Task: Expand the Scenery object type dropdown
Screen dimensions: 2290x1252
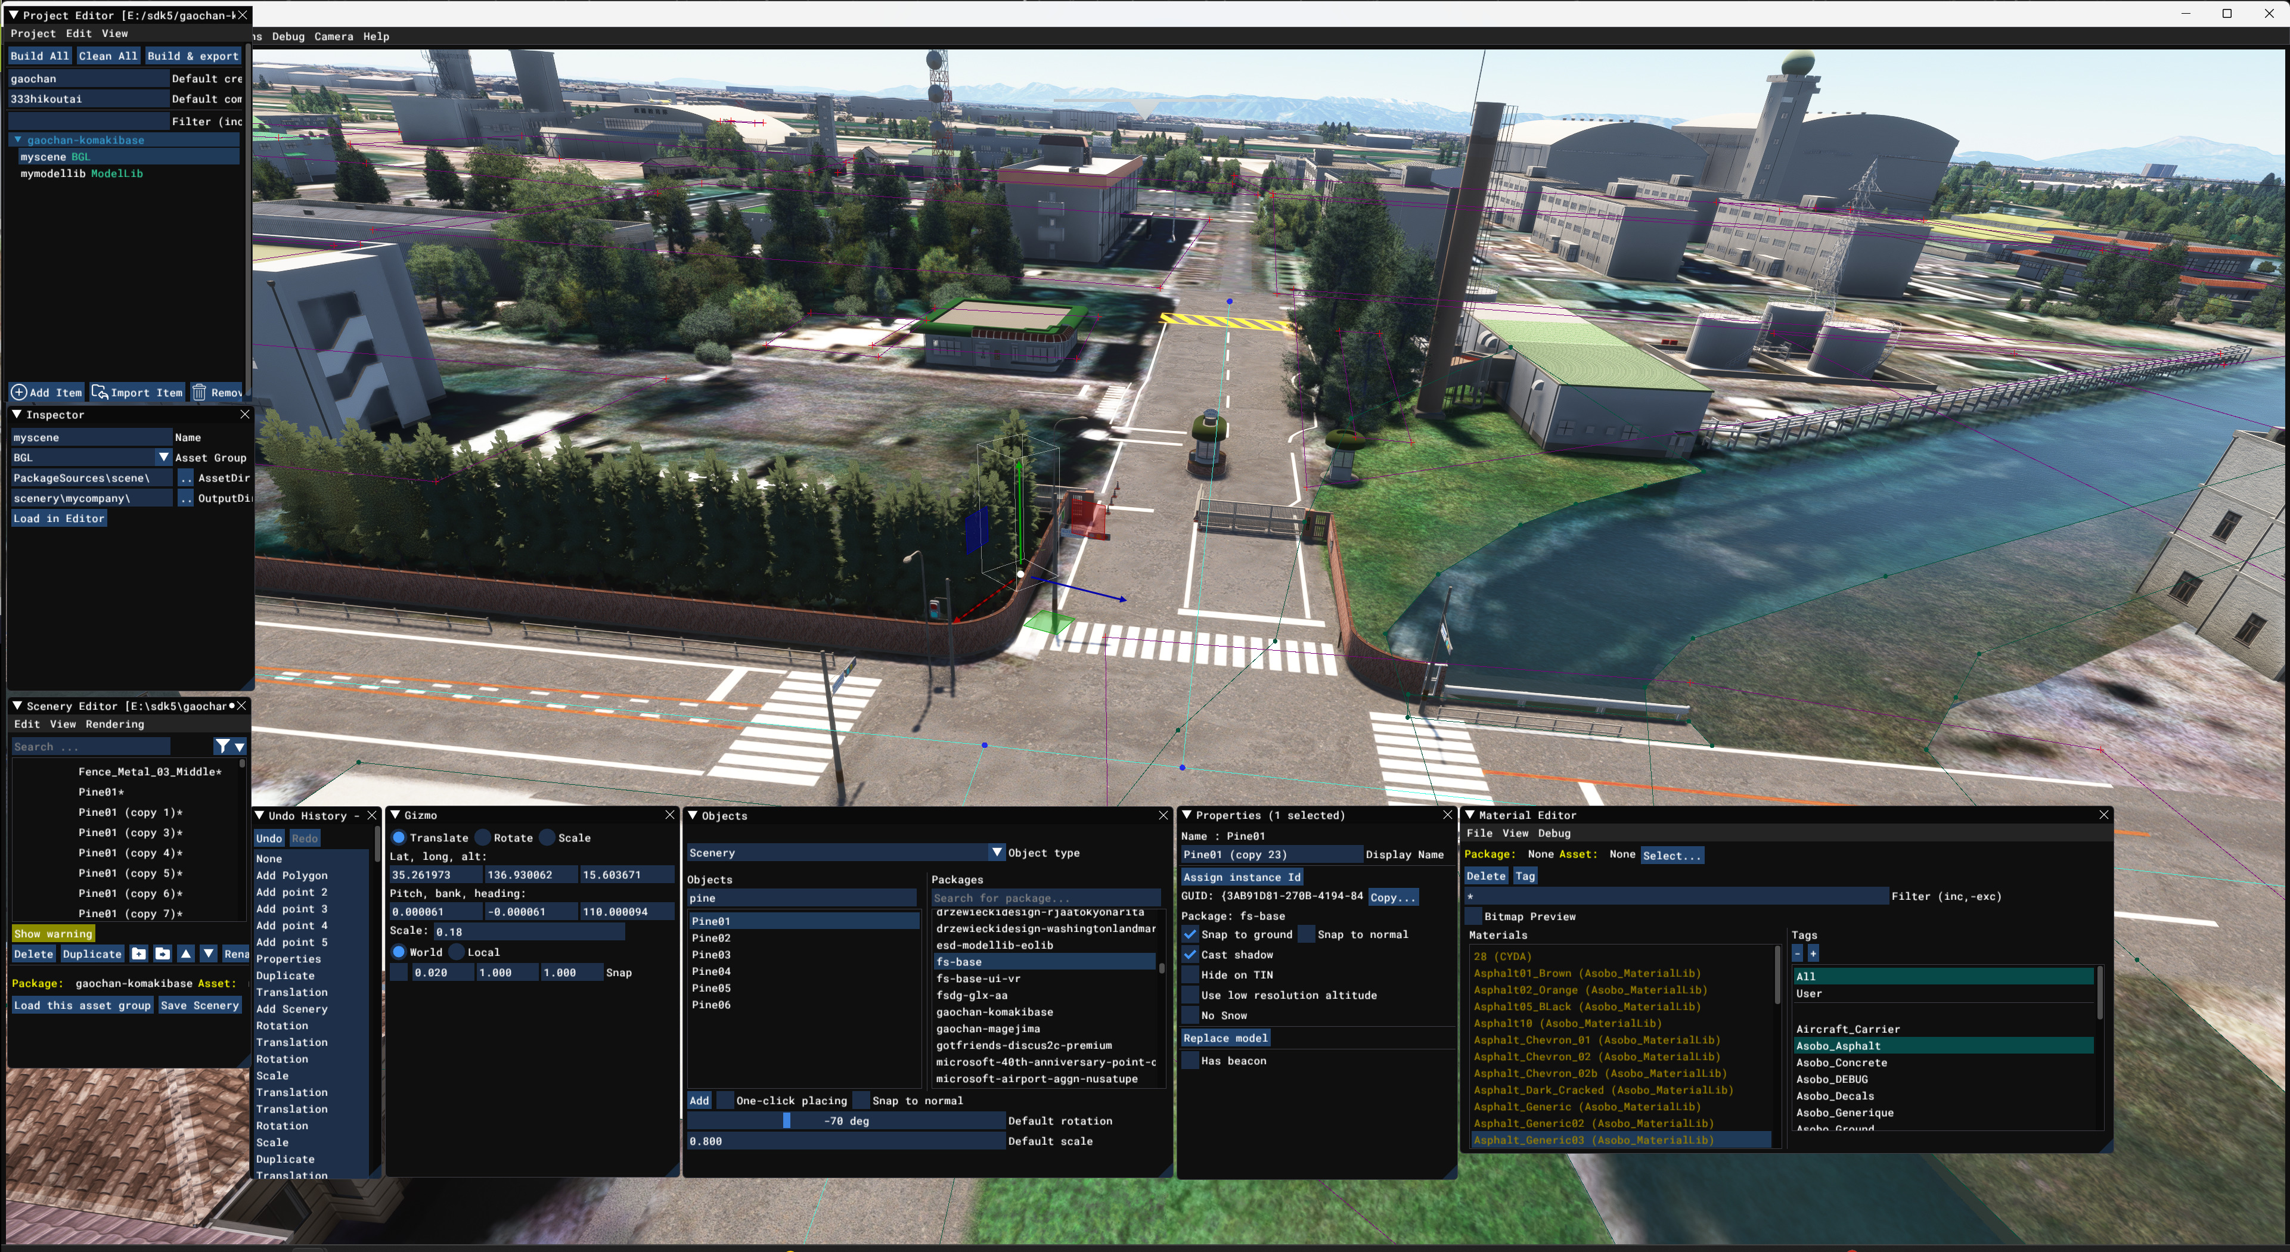Action: coord(997,852)
